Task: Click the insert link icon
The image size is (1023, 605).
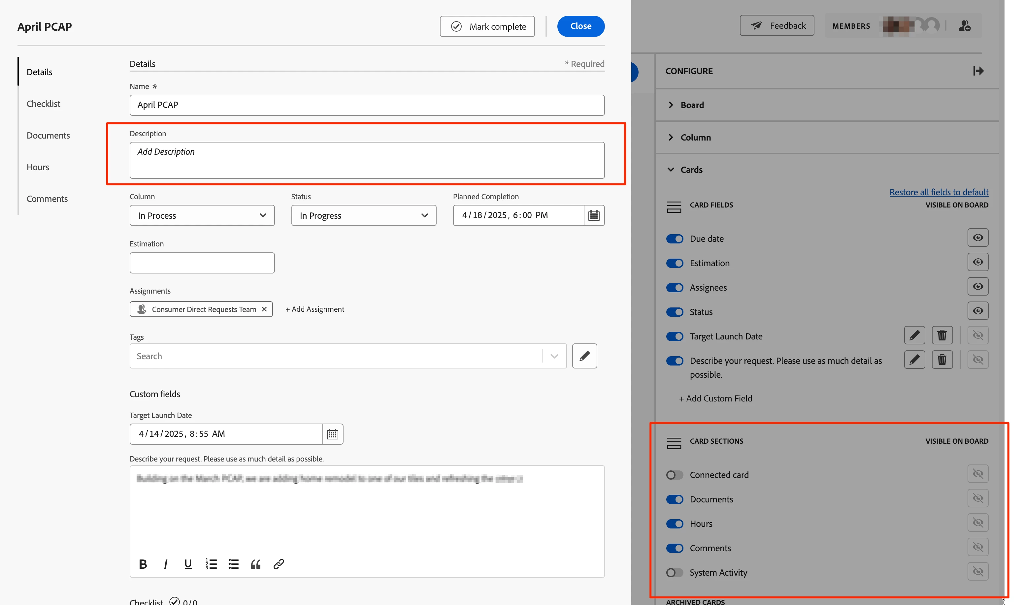Action: [279, 564]
